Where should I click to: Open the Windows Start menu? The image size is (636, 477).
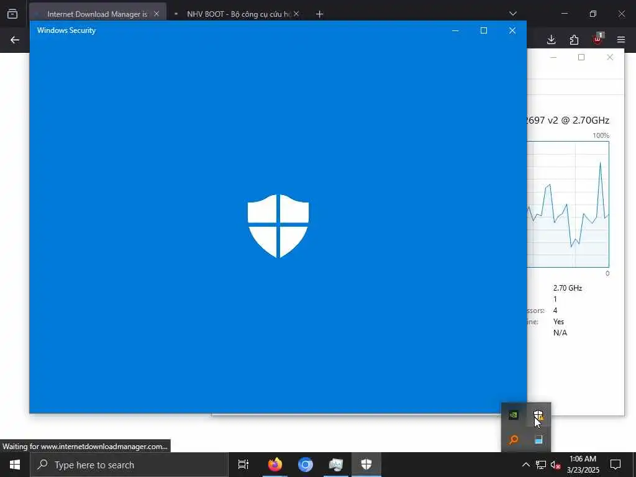click(15, 465)
